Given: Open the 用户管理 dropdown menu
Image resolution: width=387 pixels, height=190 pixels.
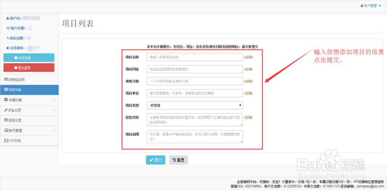Looking at the screenshot, I should [x=371, y=6].
